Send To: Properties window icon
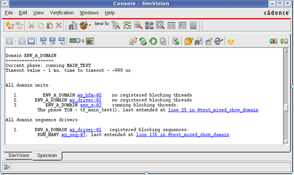This screenshot has height=175, width=294. point(182,25)
